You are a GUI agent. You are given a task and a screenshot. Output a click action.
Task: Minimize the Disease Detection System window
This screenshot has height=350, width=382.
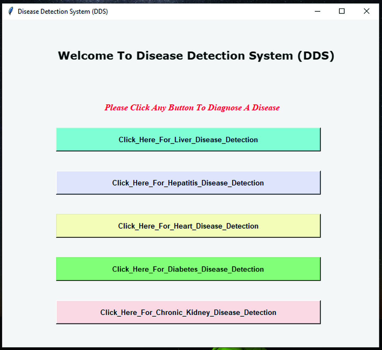pos(317,11)
